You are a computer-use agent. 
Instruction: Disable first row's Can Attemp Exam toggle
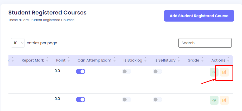(x=80, y=71)
